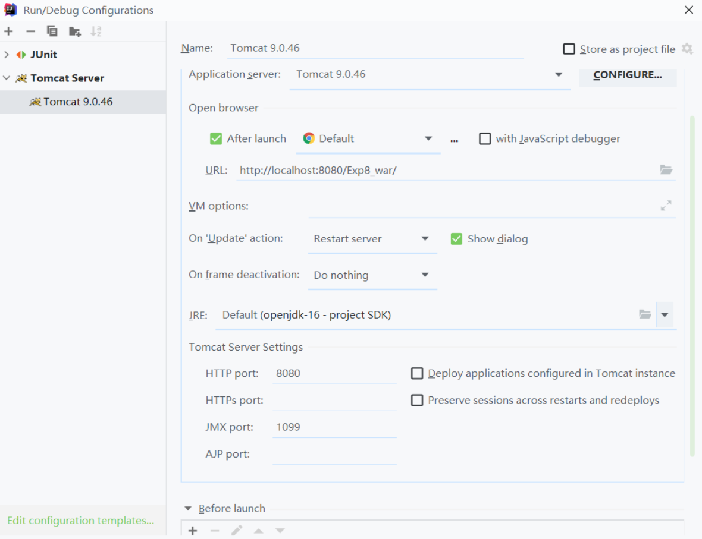702x539 pixels.
Task: Open browser selection ellipsis button
Action: tap(455, 140)
